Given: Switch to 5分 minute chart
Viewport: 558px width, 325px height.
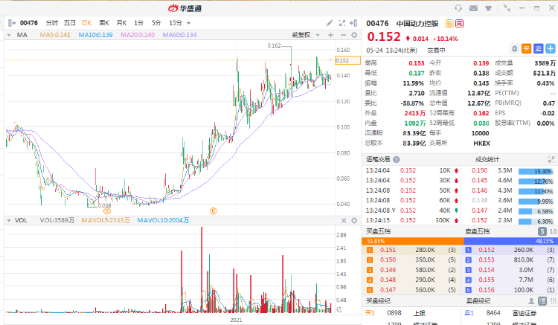Looking at the screenshot, I should [156, 23].
